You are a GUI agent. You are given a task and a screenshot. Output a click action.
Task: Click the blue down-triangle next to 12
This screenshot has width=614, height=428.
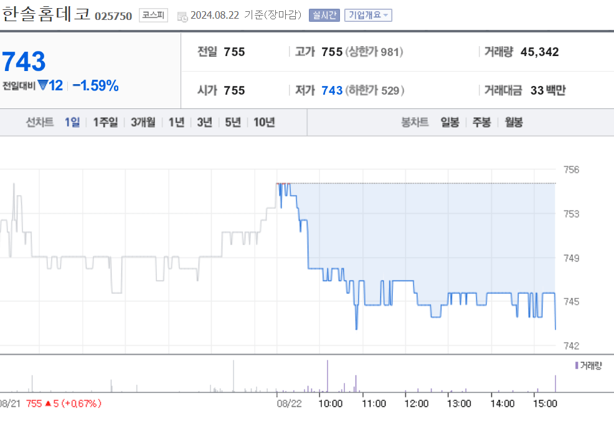coord(42,85)
